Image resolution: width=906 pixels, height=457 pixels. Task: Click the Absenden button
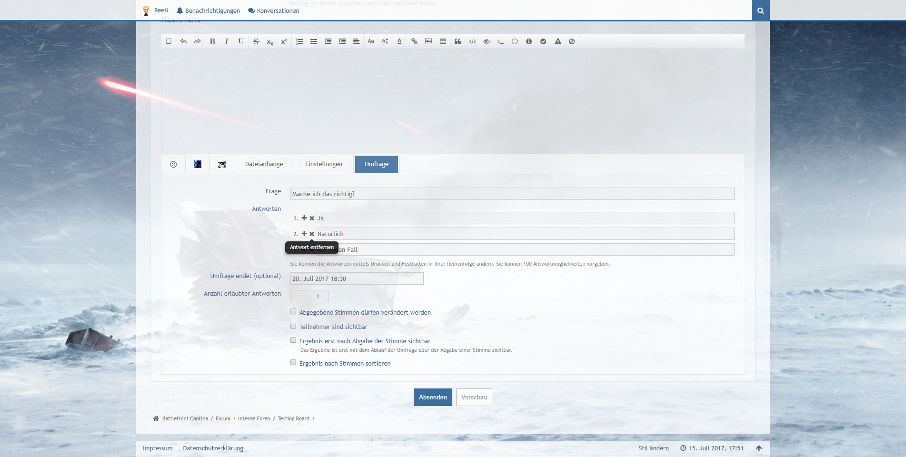click(433, 397)
